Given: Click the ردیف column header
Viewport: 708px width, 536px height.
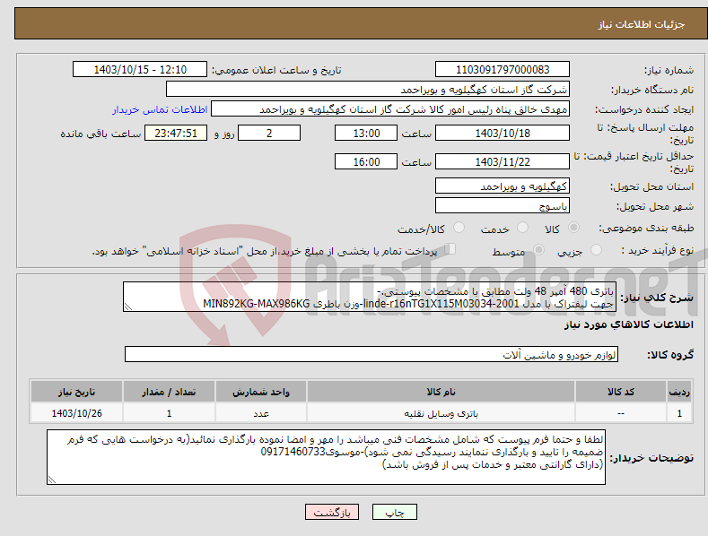Looking at the screenshot, I should (679, 392).
